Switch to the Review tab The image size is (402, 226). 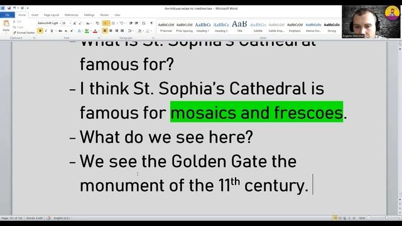[104, 15]
